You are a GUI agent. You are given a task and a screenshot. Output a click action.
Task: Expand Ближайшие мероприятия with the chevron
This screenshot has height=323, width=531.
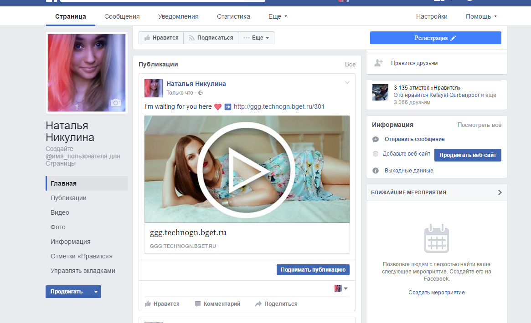[x=500, y=192]
